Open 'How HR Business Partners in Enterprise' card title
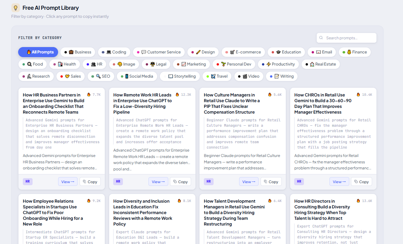403x244 pixels. click(53, 104)
